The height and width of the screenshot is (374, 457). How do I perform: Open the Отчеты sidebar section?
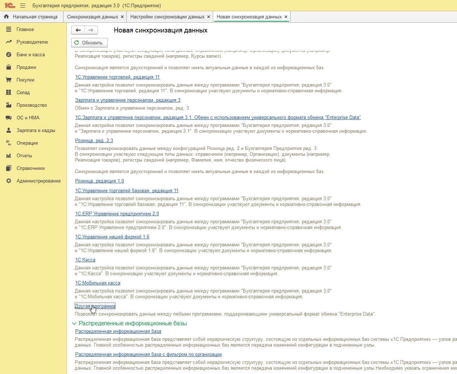24,156
